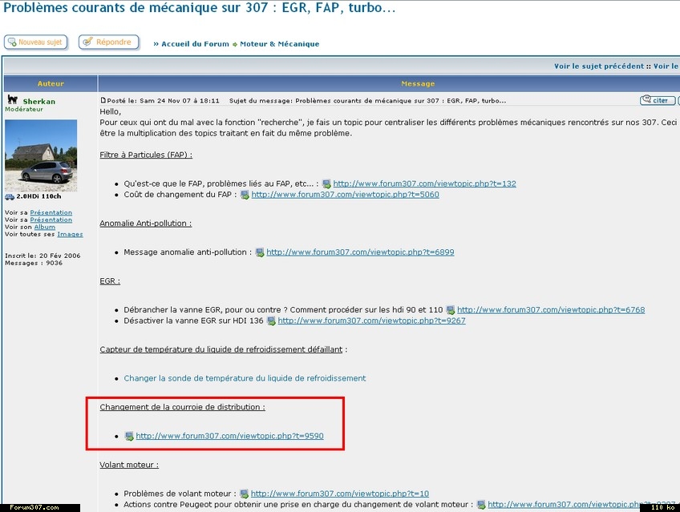Viewport: 680px width, 512px height.
Task: Click the Répondre button
Action: coord(109,42)
